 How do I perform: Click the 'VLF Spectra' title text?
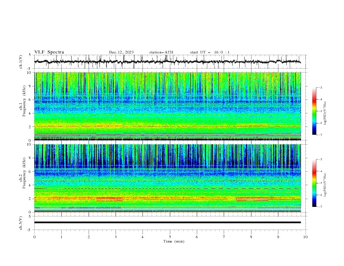49,52
